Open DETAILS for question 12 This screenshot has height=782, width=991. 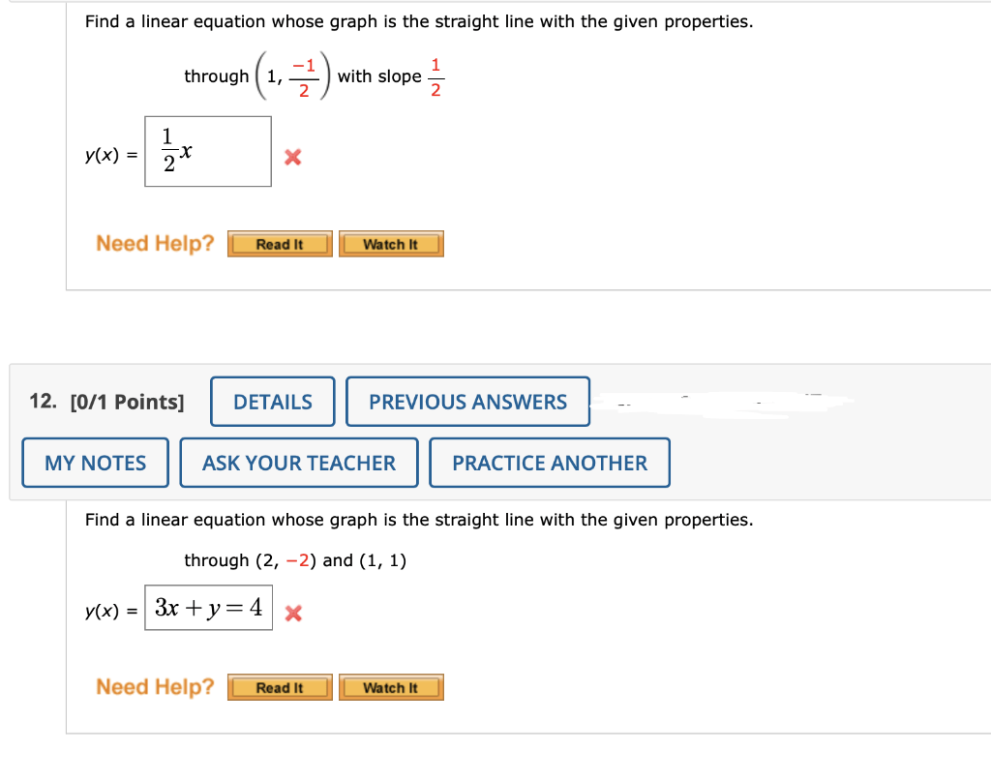(x=272, y=402)
